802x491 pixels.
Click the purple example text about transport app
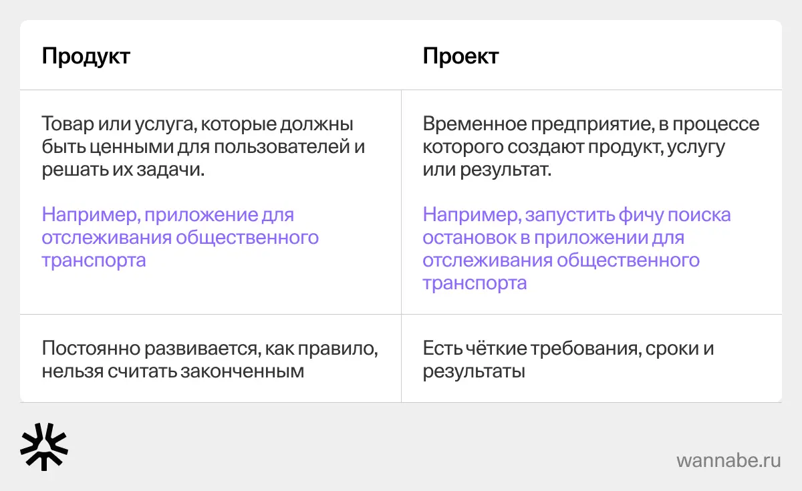[x=180, y=237]
